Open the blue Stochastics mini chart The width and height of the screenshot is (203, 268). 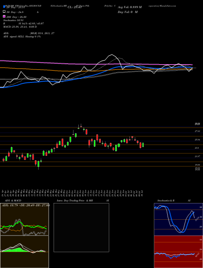(178, 219)
